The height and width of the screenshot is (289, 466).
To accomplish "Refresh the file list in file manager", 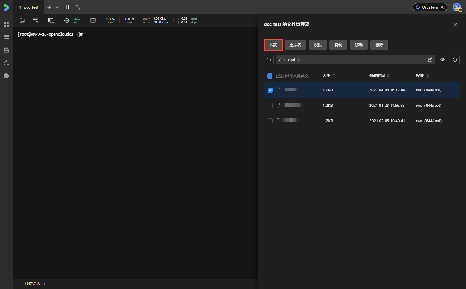I will (x=454, y=60).
